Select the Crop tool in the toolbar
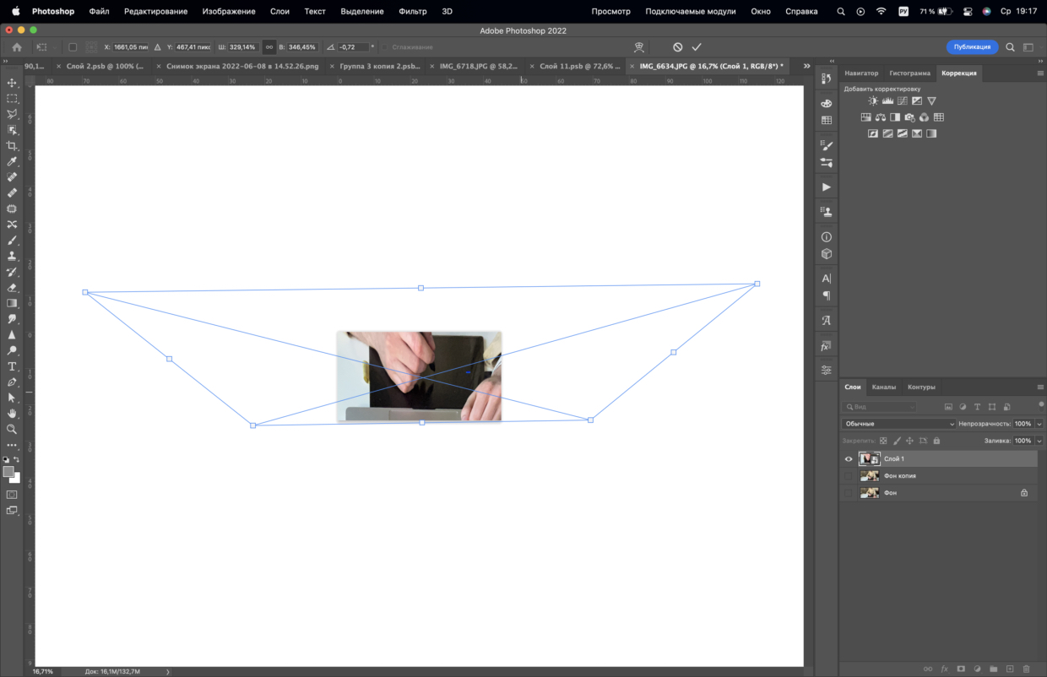The width and height of the screenshot is (1047, 677). [x=12, y=146]
